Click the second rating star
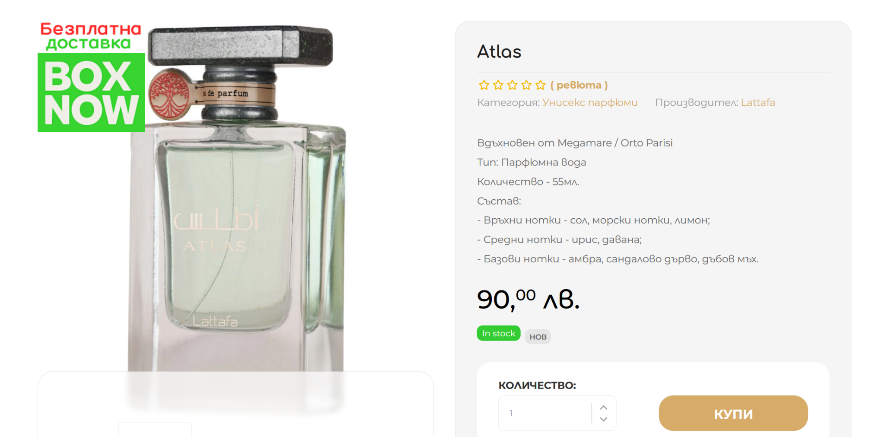The image size is (885, 437). click(x=498, y=85)
